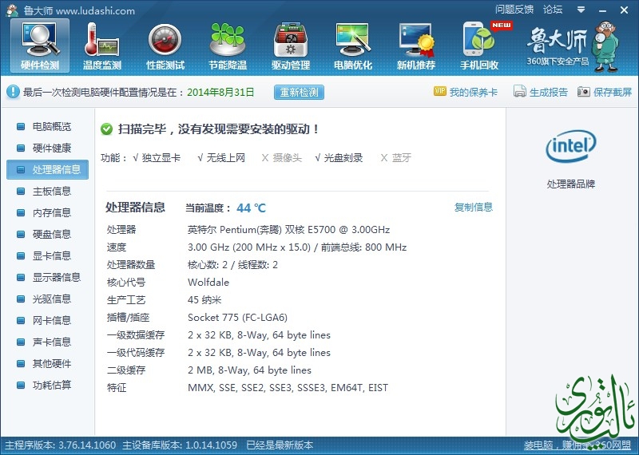
Task: Open the title bar dropdown menu arrow
Action: [x=581, y=10]
